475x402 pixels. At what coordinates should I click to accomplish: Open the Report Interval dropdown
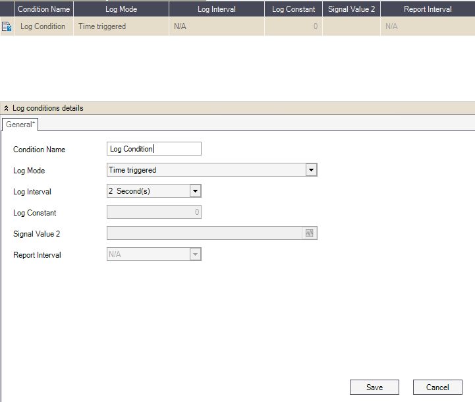(194, 254)
